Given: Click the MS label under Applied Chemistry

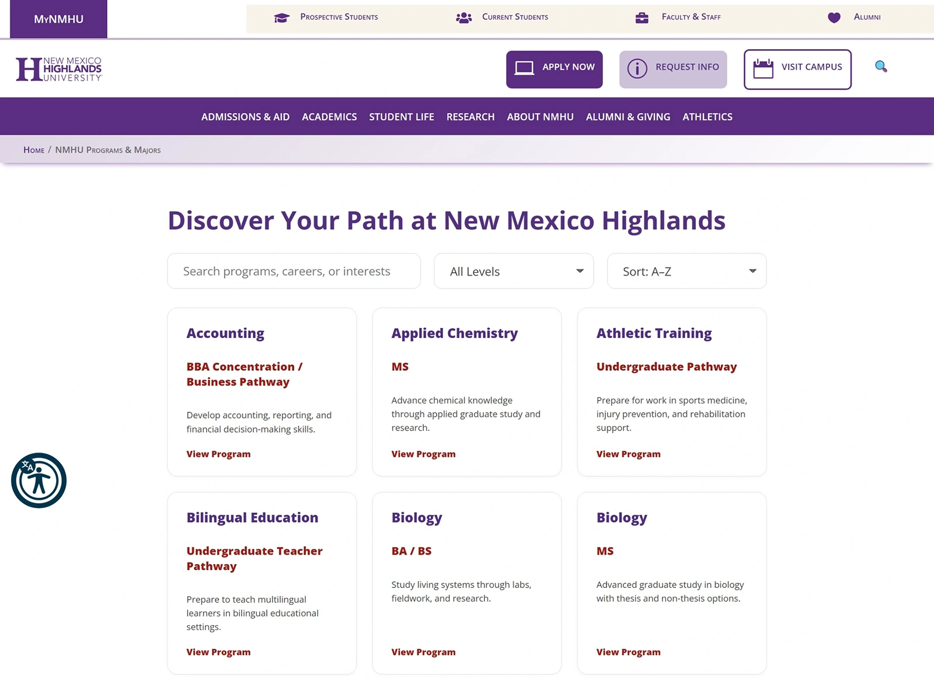Looking at the screenshot, I should tap(400, 367).
